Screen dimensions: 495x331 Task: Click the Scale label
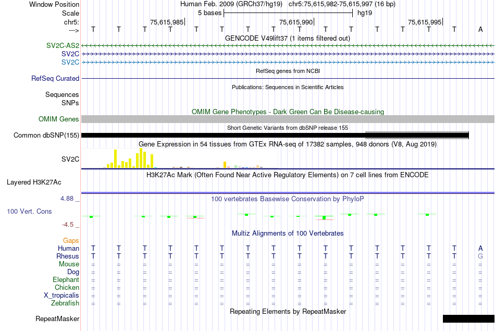[70, 13]
